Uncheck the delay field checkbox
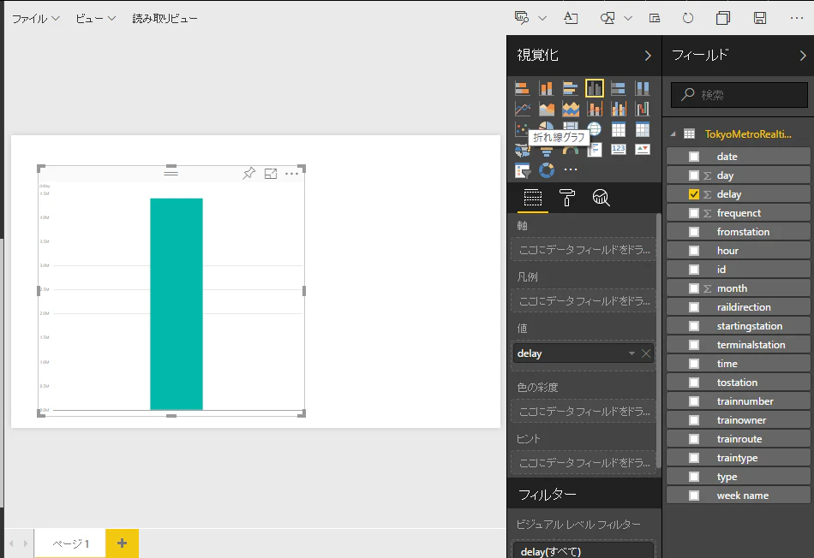Screen dimensions: 814x558 pos(694,194)
